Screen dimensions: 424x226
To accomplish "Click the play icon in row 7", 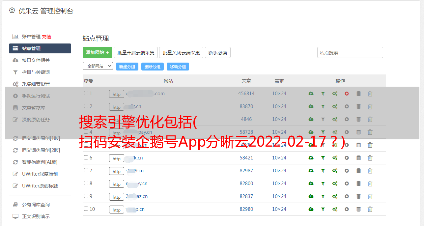I will (347, 171).
